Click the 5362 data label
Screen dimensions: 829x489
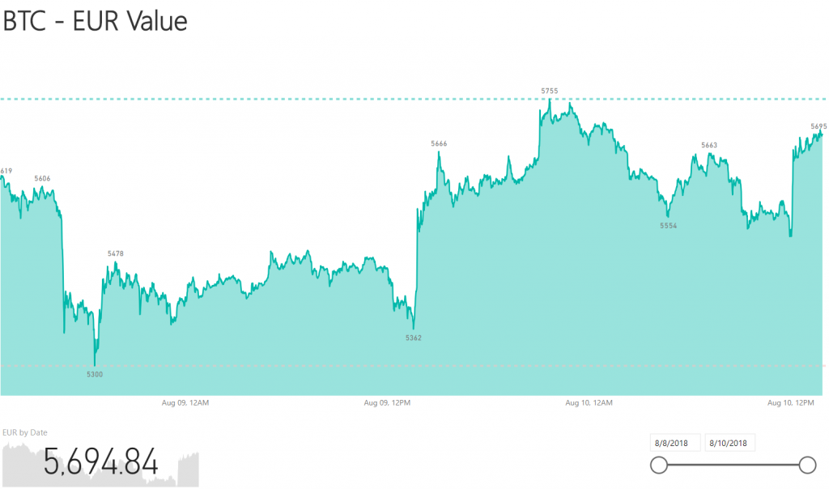pos(414,338)
